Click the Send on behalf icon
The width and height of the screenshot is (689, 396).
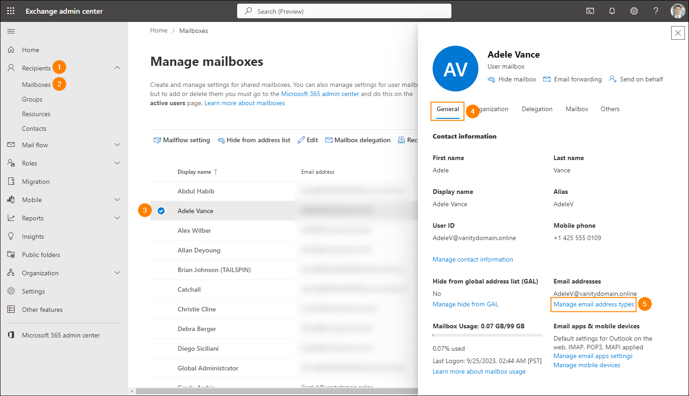613,79
